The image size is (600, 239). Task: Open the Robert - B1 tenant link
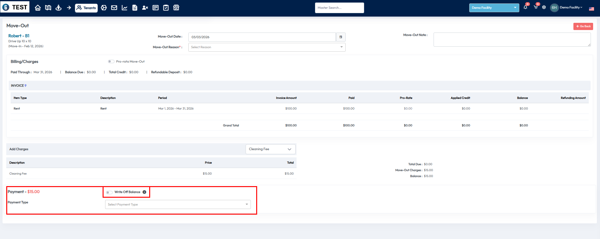(19, 36)
